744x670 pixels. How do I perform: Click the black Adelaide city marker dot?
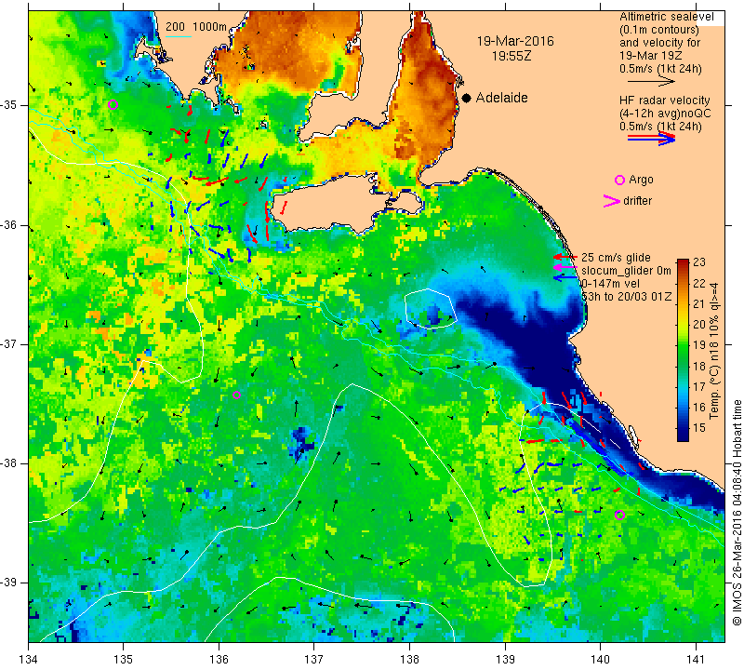467,98
